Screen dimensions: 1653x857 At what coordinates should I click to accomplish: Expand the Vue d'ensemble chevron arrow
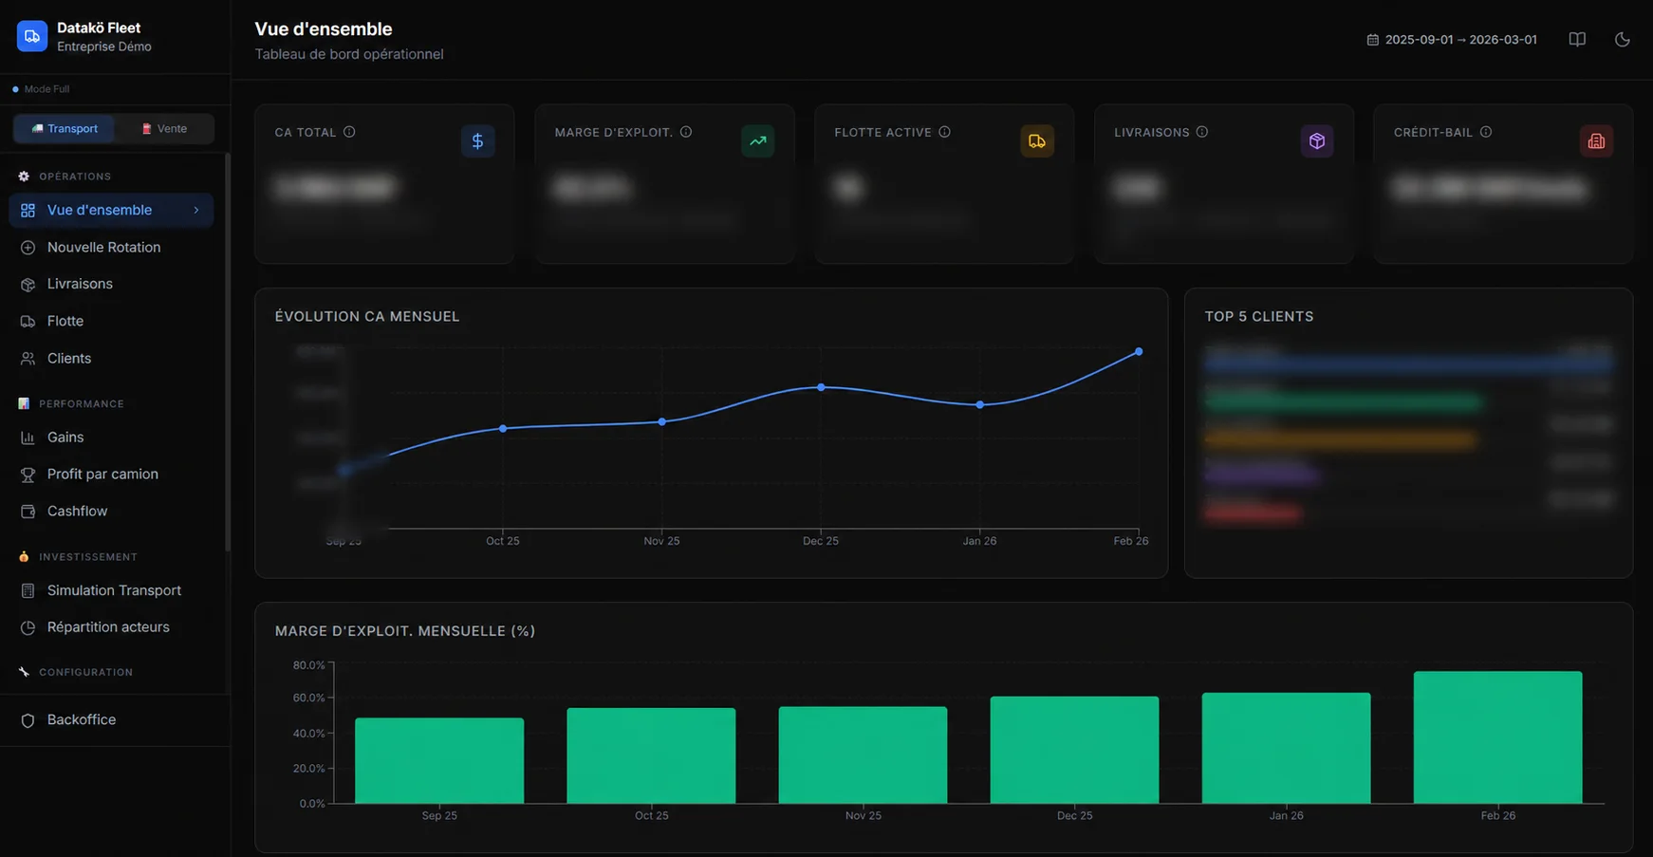[x=196, y=210]
